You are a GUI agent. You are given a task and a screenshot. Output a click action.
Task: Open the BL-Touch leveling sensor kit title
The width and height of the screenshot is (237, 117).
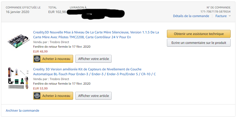click(x=95, y=72)
